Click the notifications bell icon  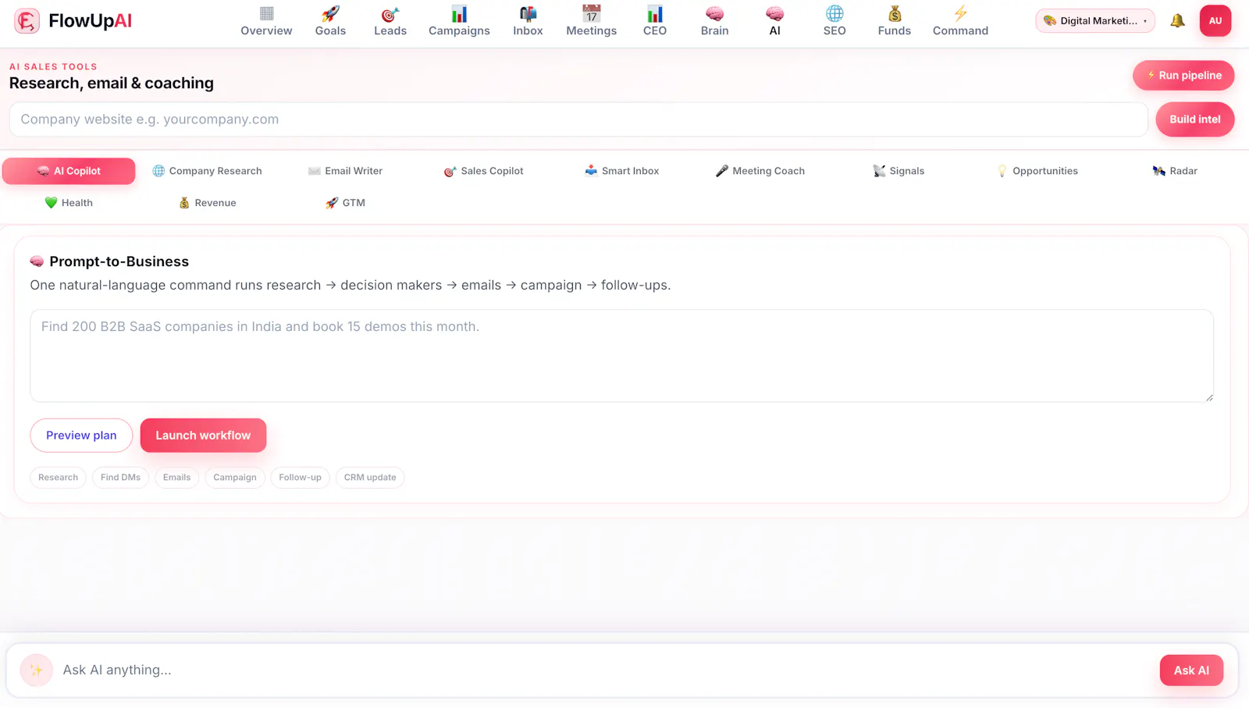(1177, 21)
